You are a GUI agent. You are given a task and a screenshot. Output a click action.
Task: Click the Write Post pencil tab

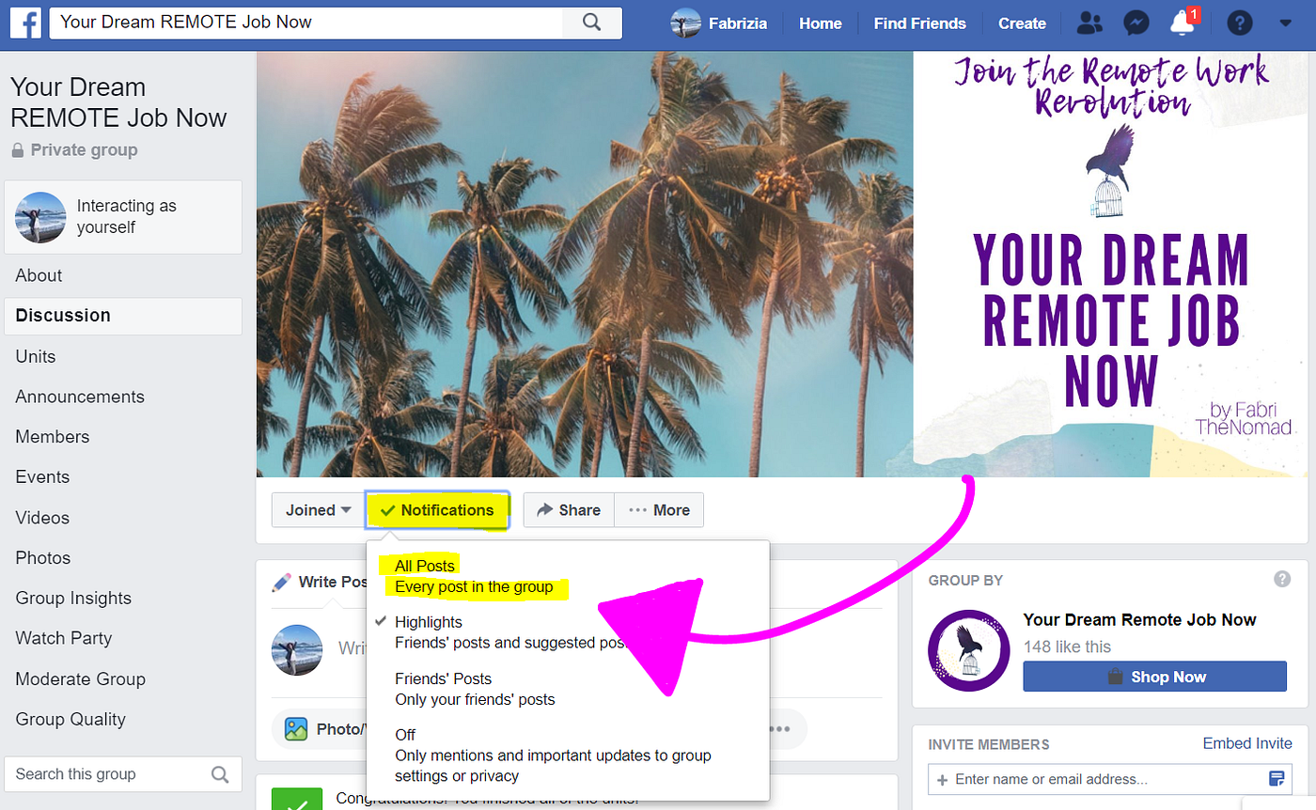pyautogui.click(x=319, y=583)
